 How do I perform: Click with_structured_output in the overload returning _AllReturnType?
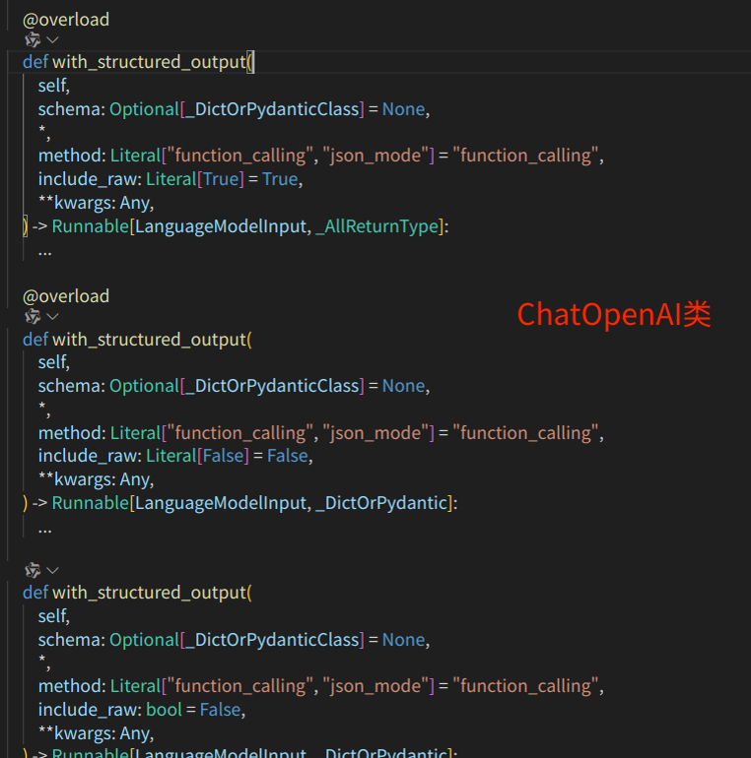pos(149,62)
